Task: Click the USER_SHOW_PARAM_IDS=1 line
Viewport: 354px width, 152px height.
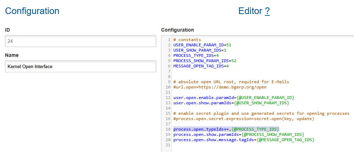Action: pos(199,50)
